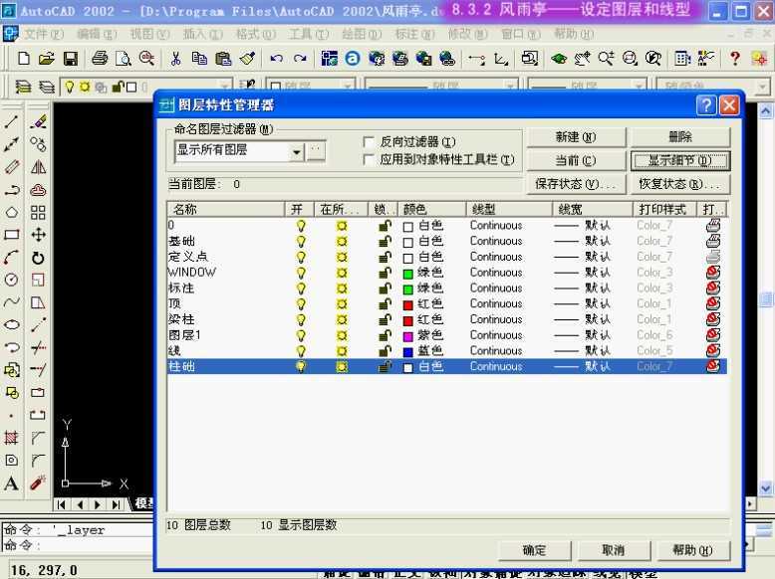Toggle plot printer icon for layer 0
Screen dimensions: 775x579
coord(712,226)
